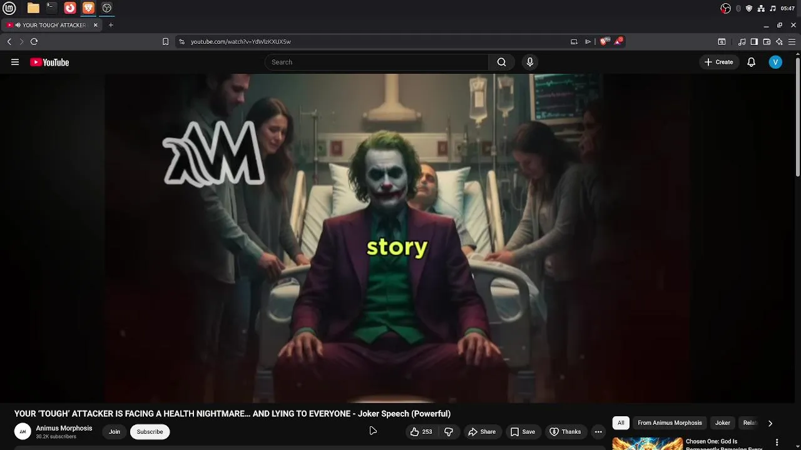Go to the YouTube home logo
The width and height of the screenshot is (801, 450).
[49, 62]
